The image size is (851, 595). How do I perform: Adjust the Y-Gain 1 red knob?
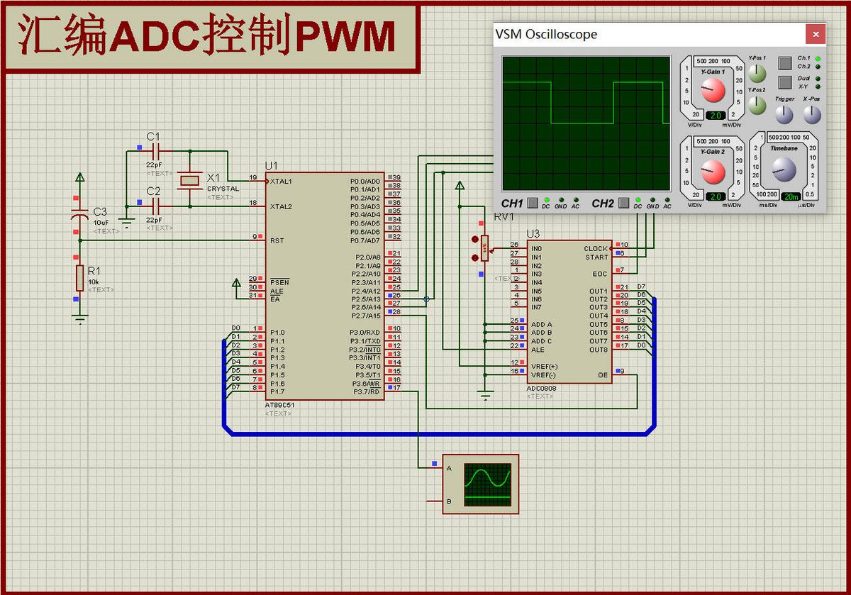click(712, 89)
